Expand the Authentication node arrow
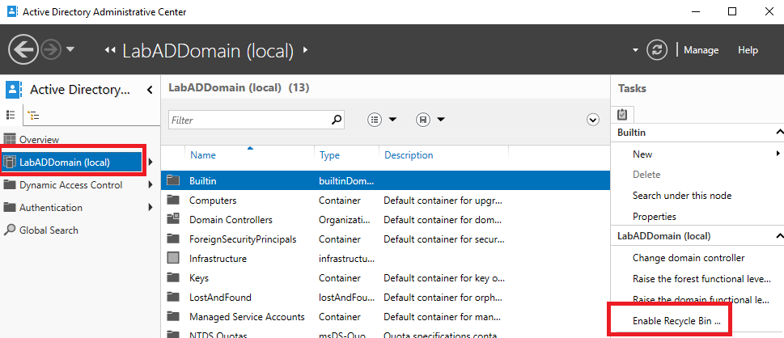 [x=150, y=208]
